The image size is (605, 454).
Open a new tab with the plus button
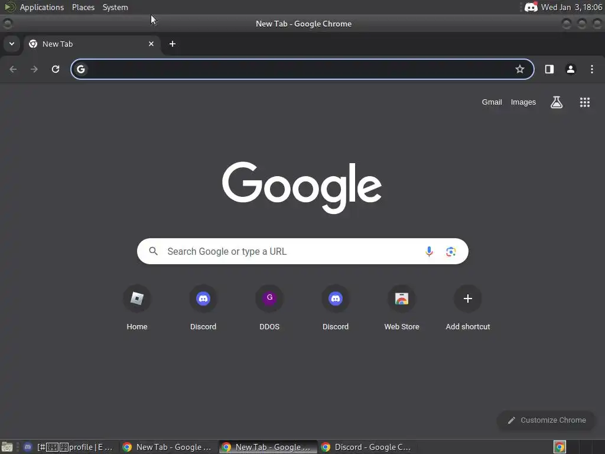(173, 44)
